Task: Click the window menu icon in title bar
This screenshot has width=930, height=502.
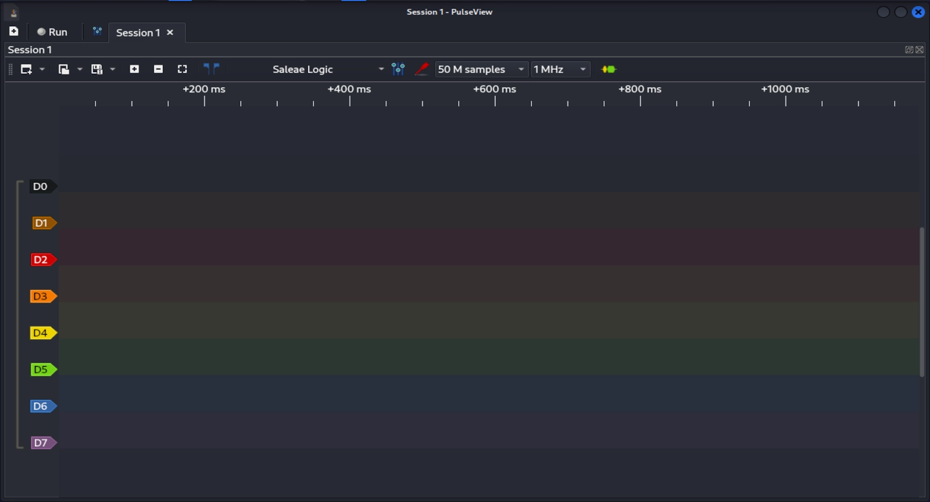Action: click(13, 12)
